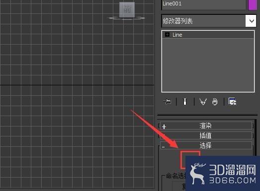Expand the 渲染 rollout
Image resolution: width=260 pixels, height=191 pixels.
(x=206, y=126)
